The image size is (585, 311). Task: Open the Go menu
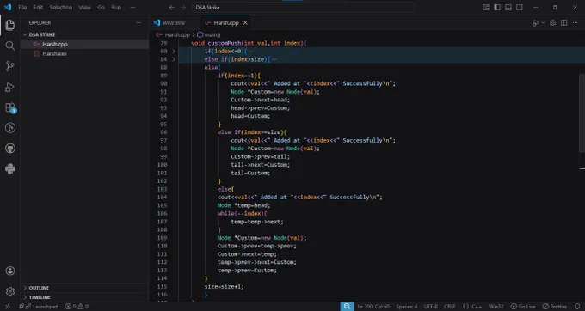[x=102, y=8]
